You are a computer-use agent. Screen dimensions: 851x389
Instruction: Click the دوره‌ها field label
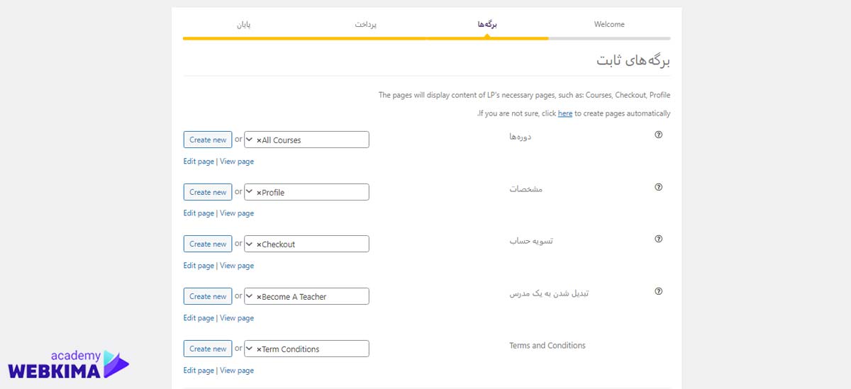(x=521, y=137)
